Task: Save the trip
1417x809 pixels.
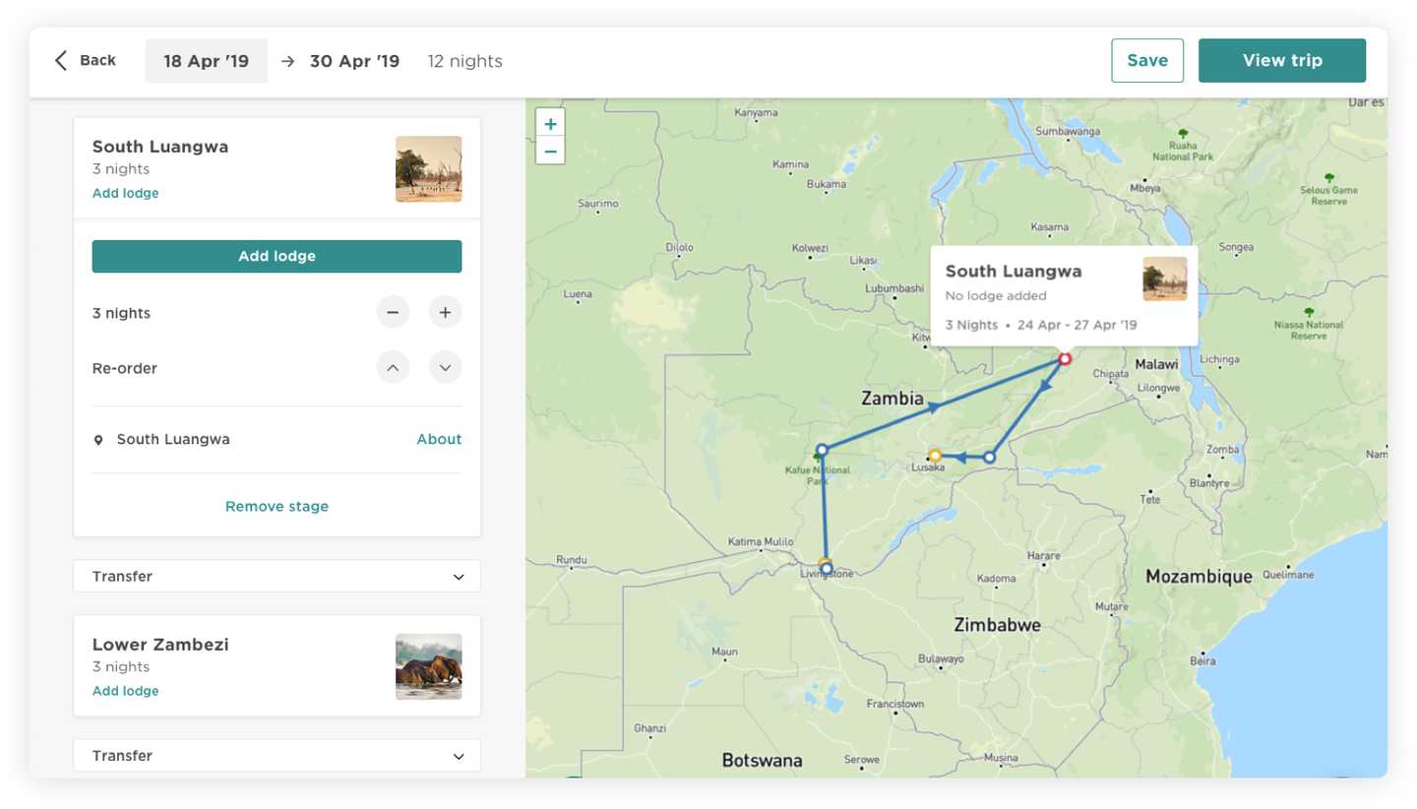Action: point(1146,60)
